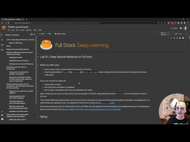
Task: Open the File menu
Action: [x=9, y=30]
